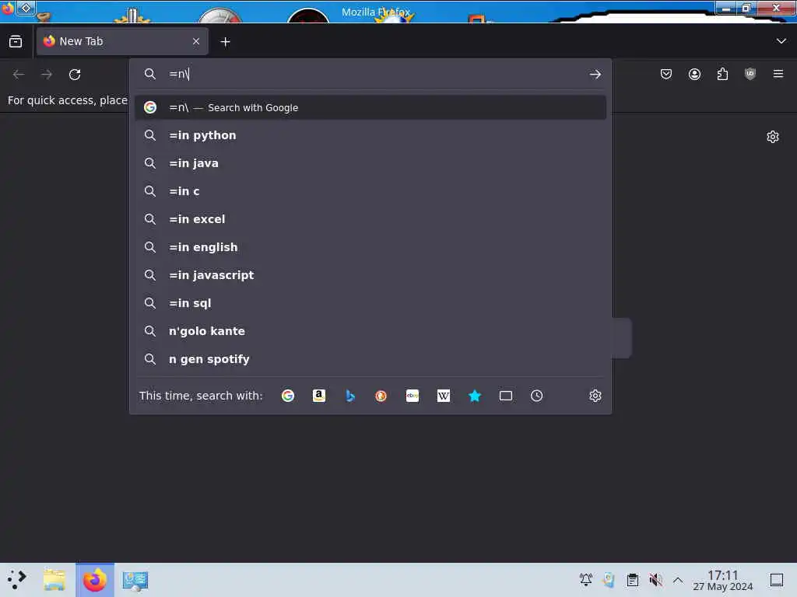This screenshot has height=597, width=797.
Task: Search this time with DuckDuckGo
Action: [x=381, y=396]
